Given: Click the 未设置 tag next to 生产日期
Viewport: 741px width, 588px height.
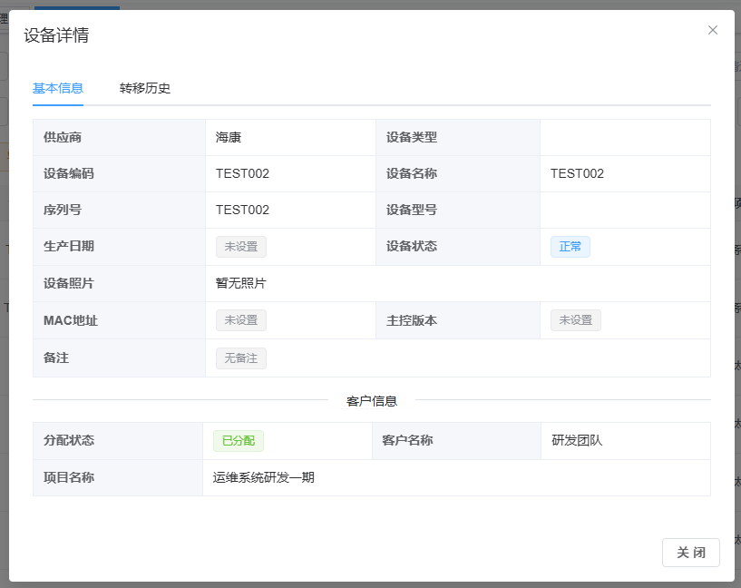Looking at the screenshot, I should pyautogui.click(x=240, y=247).
